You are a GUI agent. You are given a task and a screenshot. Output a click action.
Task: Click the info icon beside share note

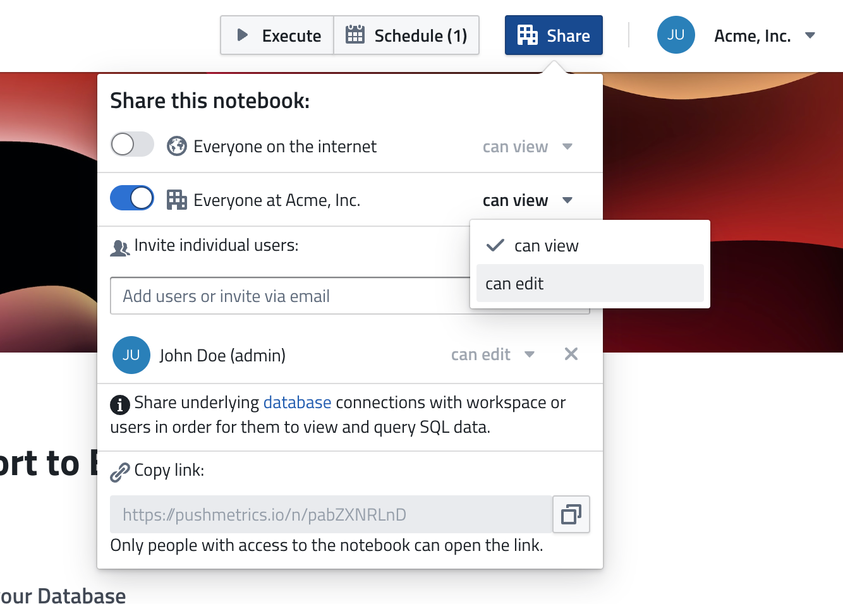click(120, 404)
